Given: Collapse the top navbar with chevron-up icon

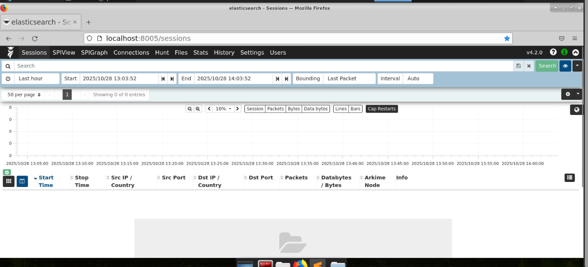Looking at the screenshot, I should (x=575, y=52).
